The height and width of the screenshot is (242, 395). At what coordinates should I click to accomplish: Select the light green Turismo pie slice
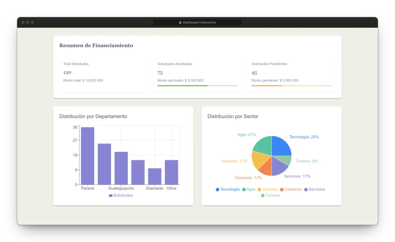(285, 160)
